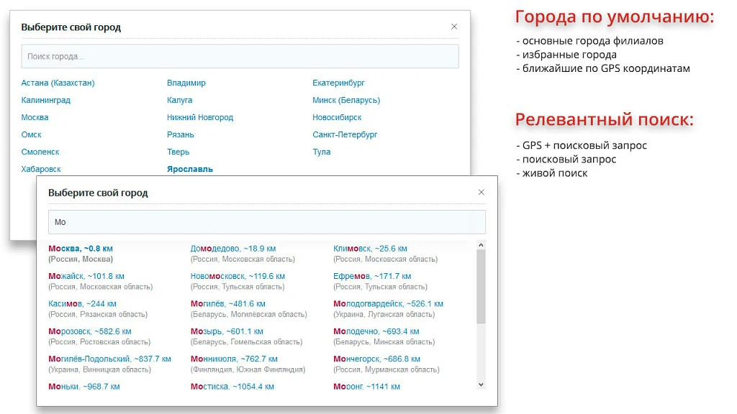Choose Морозовск, ~582.6 км result
This screenshot has width=737, height=414.
(90, 332)
